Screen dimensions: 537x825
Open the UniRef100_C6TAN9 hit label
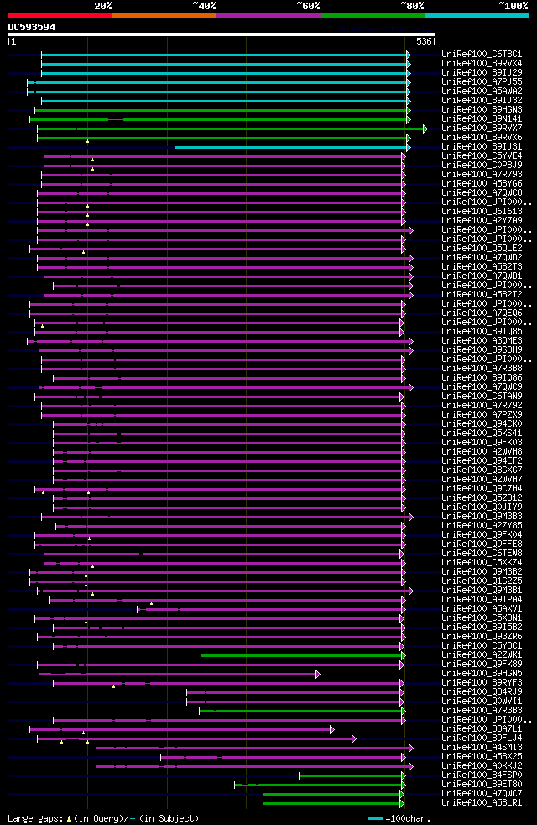tap(482, 397)
